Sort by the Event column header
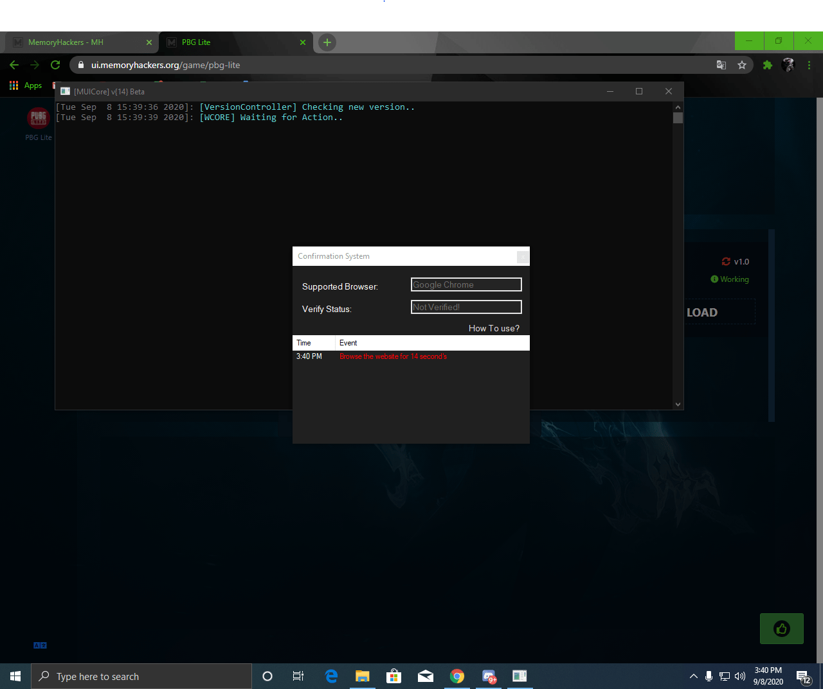The width and height of the screenshot is (823, 689). click(x=432, y=343)
